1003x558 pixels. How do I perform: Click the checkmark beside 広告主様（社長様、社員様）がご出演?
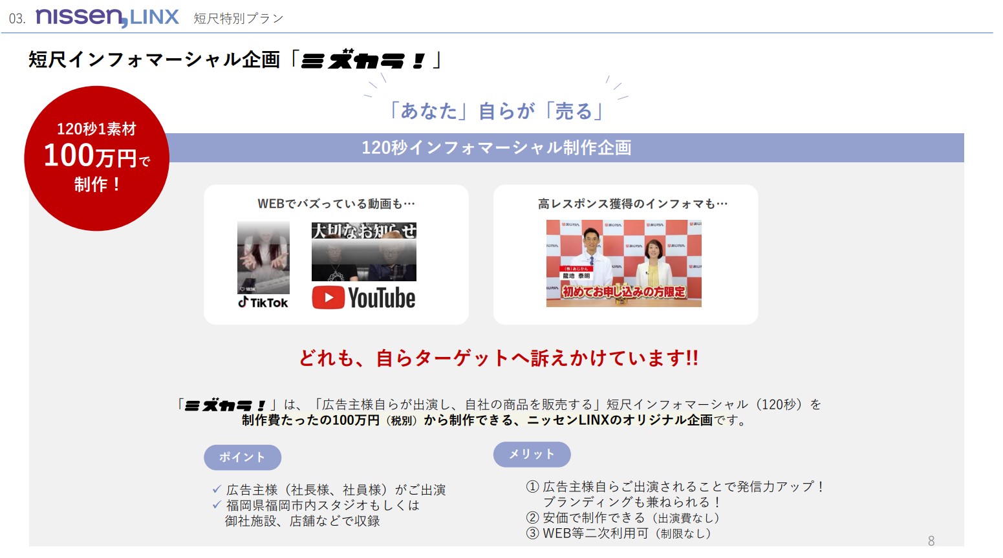click(x=217, y=489)
